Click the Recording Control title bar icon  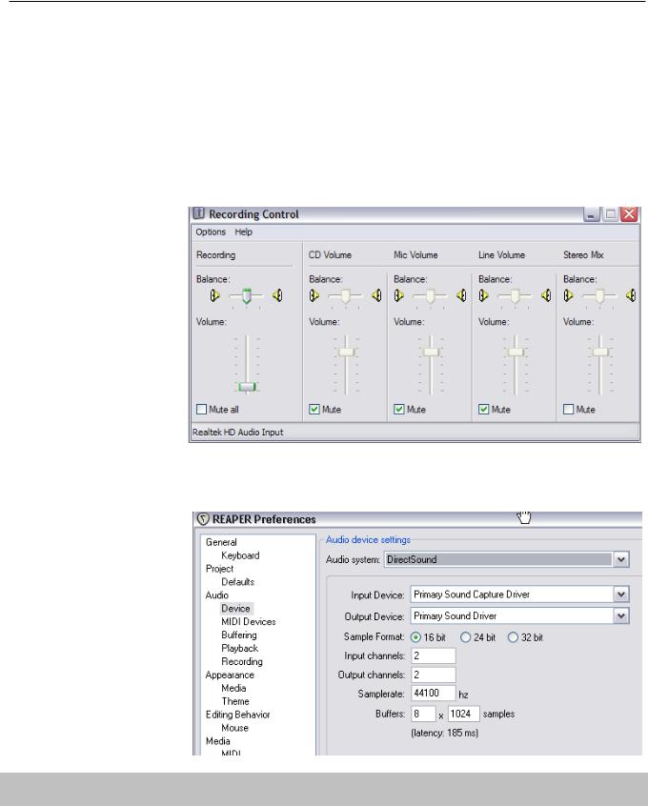(x=198, y=213)
